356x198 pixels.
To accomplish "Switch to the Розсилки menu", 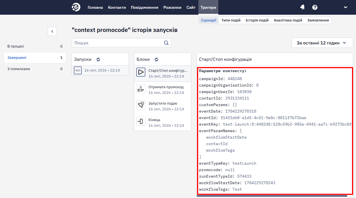I will [x=172, y=7].
